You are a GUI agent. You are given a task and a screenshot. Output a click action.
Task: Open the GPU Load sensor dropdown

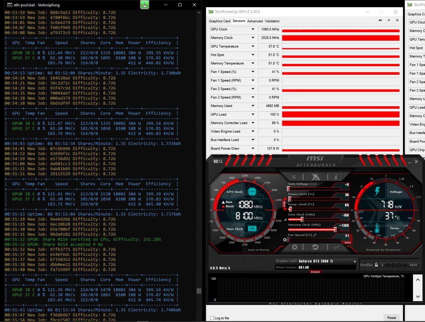pos(253,114)
